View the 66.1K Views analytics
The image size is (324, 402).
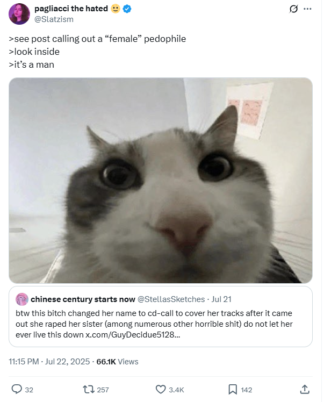point(117,362)
